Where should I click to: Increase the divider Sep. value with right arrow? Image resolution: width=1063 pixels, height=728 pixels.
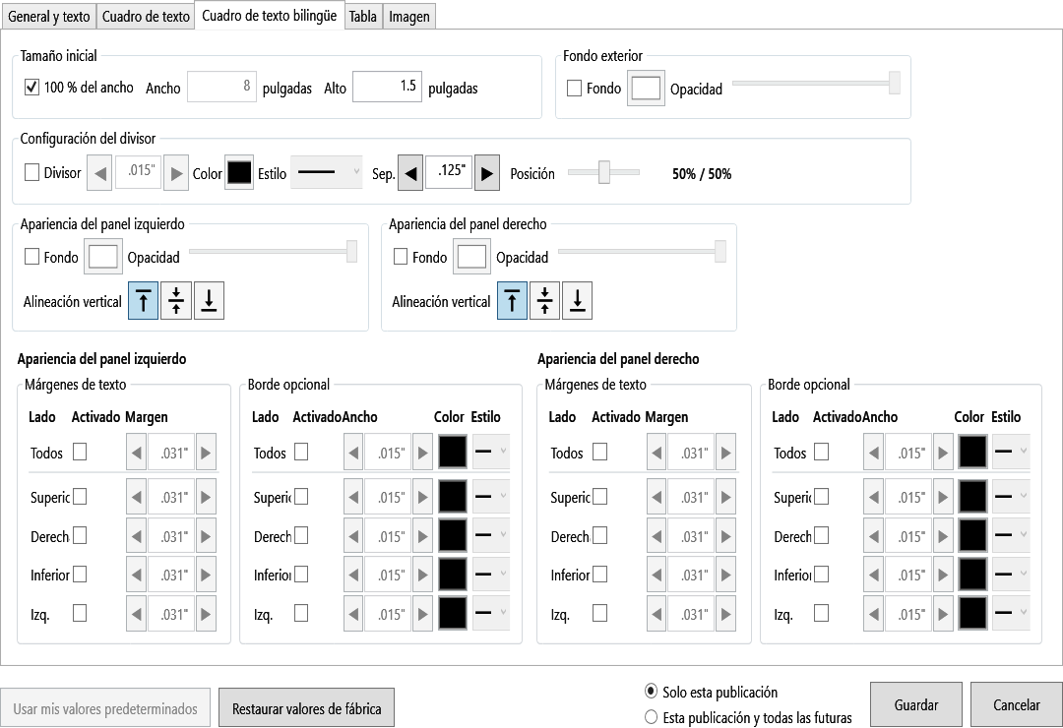pyautogui.click(x=487, y=173)
